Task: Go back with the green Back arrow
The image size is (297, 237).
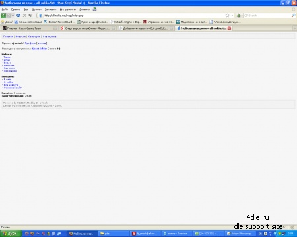Action: [x=3, y=16]
